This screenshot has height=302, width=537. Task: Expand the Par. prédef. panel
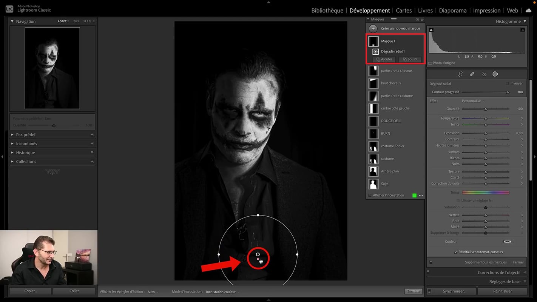pos(12,135)
